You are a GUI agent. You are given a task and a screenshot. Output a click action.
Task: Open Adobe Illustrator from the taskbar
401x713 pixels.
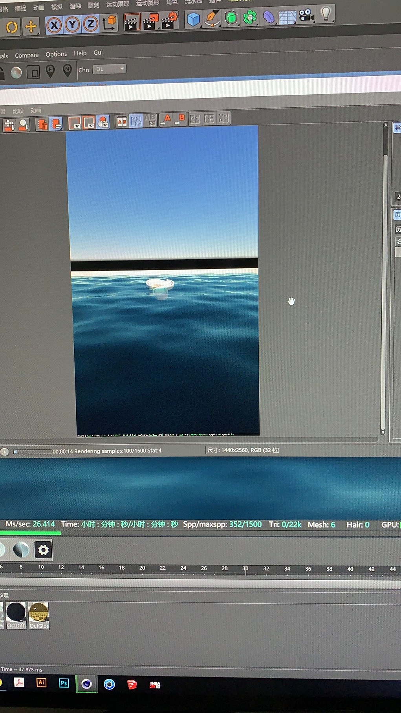[41, 682]
